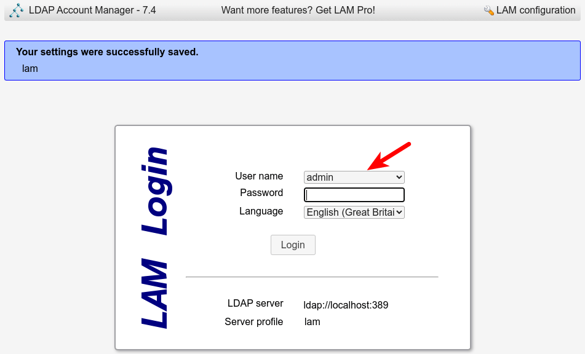The height and width of the screenshot is (354, 585).
Task: Click the vertical LAM Login heading
Action: click(x=154, y=238)
